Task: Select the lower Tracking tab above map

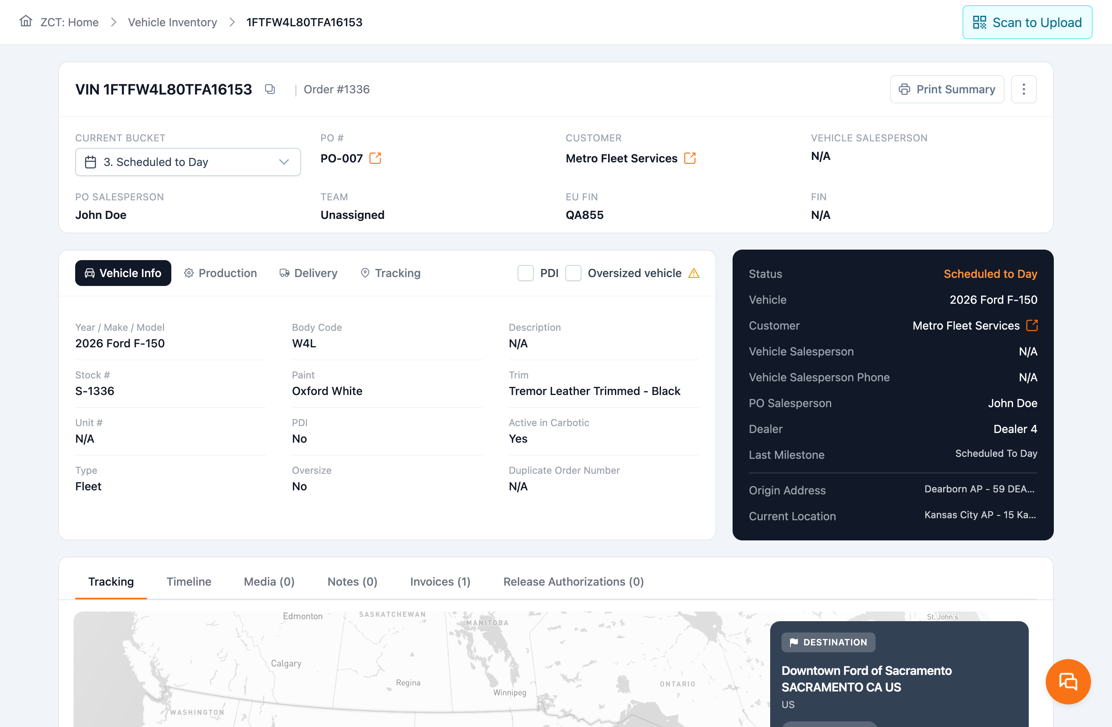Action: tap(111, 582)
